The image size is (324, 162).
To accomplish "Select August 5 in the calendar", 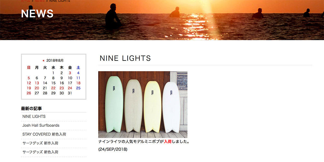I will pyautogui.click(x=29, y=78).
